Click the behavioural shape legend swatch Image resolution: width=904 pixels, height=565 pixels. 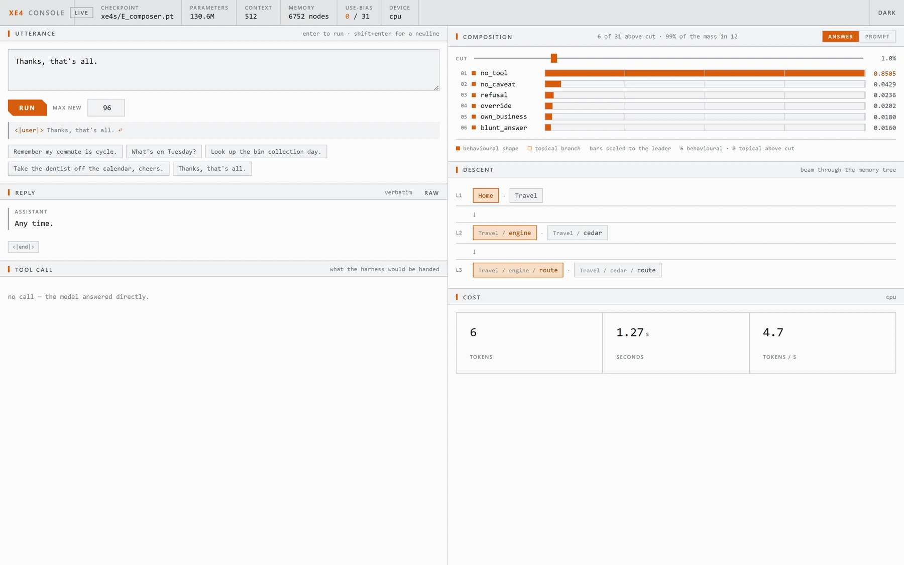click(458, 149)
